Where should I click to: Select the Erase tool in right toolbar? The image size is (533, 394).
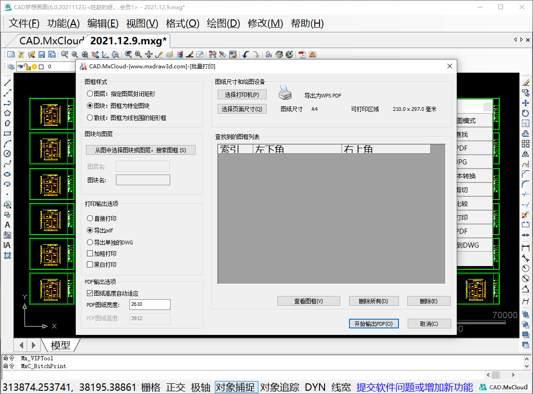coord(526,83)
